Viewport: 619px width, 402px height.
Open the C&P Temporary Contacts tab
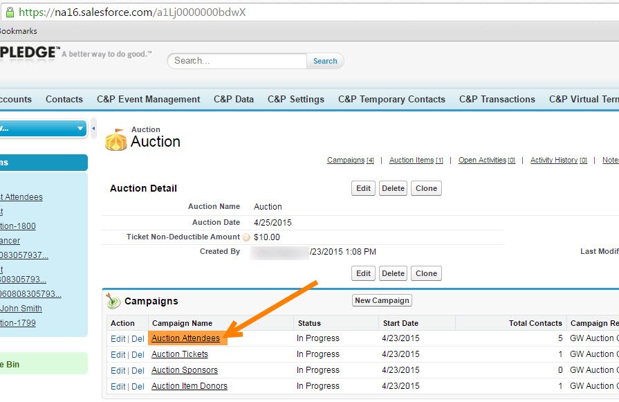click(391, 99)
